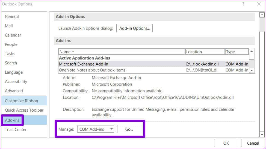266x149 pixels.
Task: Go to Quick Access Toolbar options
Action: (x=24, y=110)
